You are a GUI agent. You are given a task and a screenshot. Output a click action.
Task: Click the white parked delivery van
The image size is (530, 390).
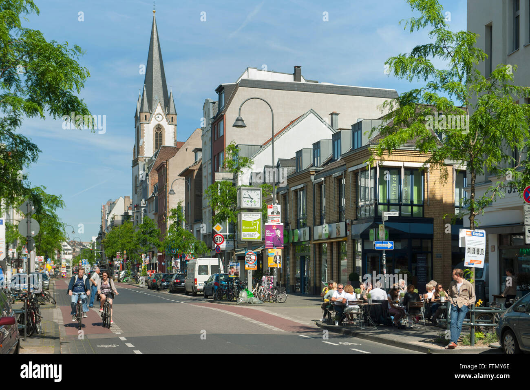203,276
